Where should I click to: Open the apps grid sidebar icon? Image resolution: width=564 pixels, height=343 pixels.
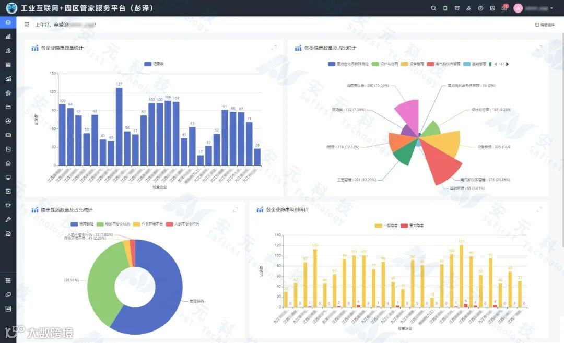(x=8, y=280)
